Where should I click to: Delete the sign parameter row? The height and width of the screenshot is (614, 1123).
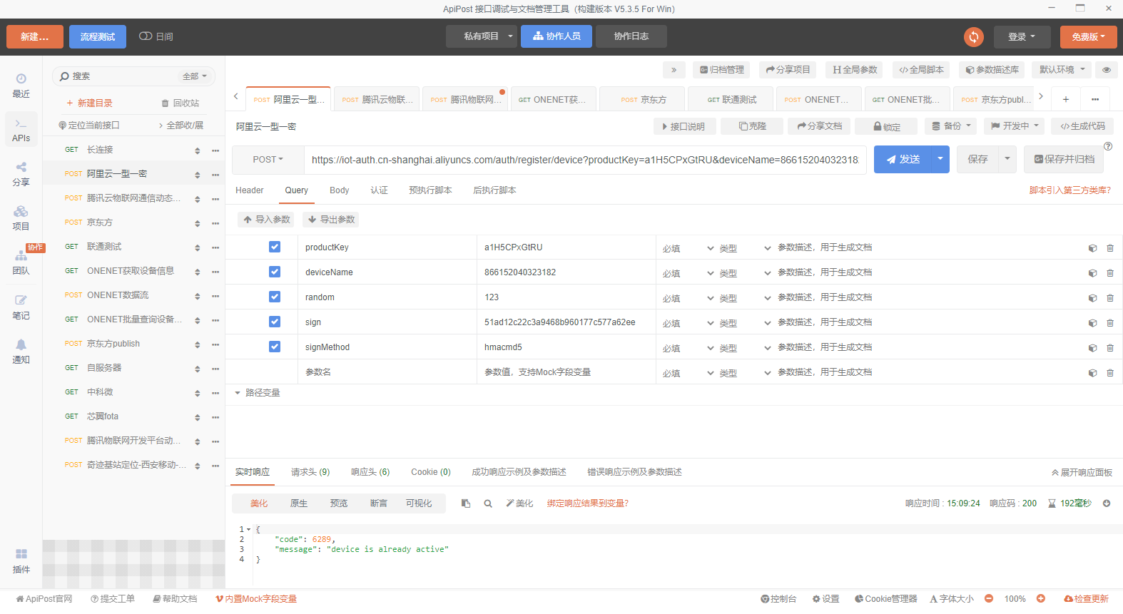point(1110,323)
